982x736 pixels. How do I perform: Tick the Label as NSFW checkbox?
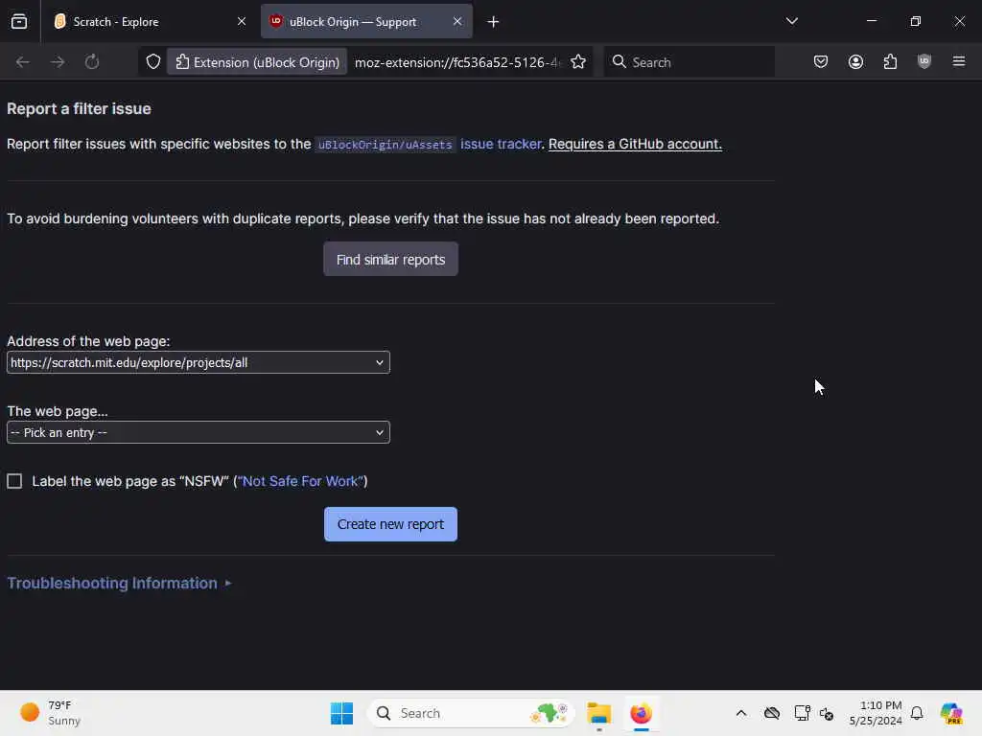(14, 481)
